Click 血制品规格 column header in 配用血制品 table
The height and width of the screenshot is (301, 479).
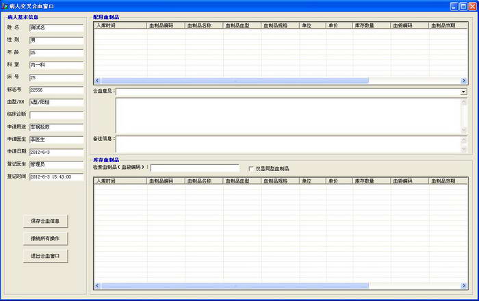pos(281,25)
